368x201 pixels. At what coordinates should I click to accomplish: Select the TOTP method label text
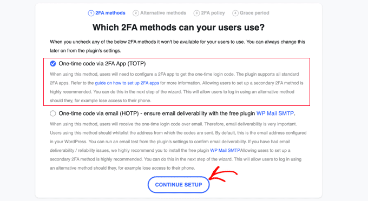[102, 63]
